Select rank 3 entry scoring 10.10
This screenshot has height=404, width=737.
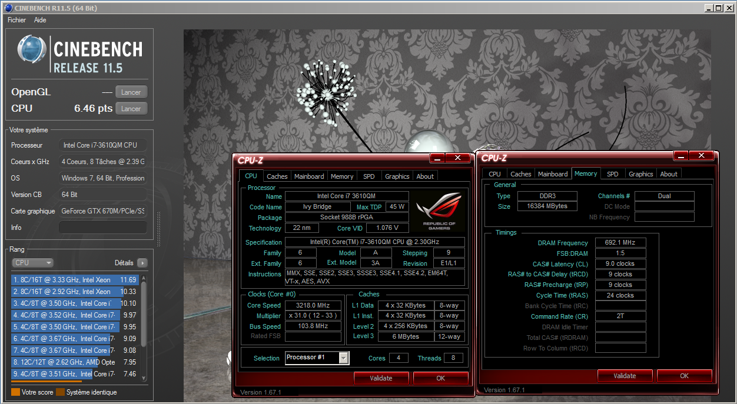[x=75, y=303]
